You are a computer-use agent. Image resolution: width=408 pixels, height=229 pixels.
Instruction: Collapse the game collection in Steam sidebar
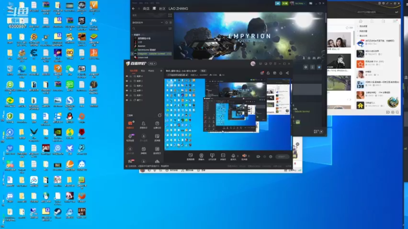tap(133, 35)
